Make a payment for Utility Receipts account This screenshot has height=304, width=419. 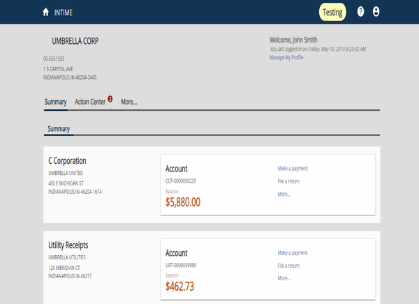[293, 252]
